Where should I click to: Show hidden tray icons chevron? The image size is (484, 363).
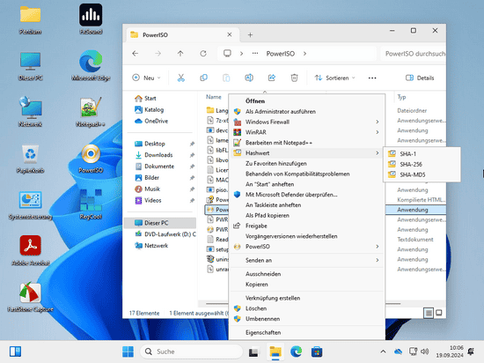pyautogui.click(x=383, y=352)
